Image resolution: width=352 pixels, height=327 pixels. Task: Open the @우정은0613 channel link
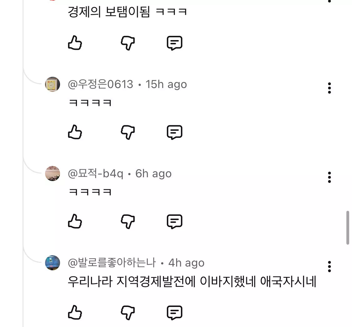coord(100,84)
